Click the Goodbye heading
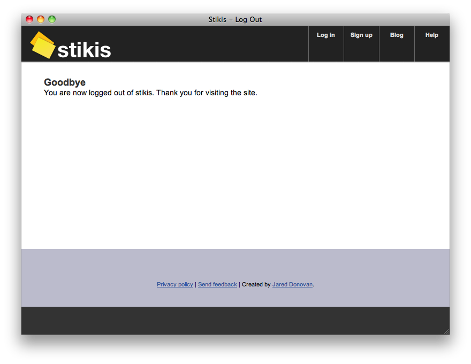This screenshot has height=364, width=471. 65,82
